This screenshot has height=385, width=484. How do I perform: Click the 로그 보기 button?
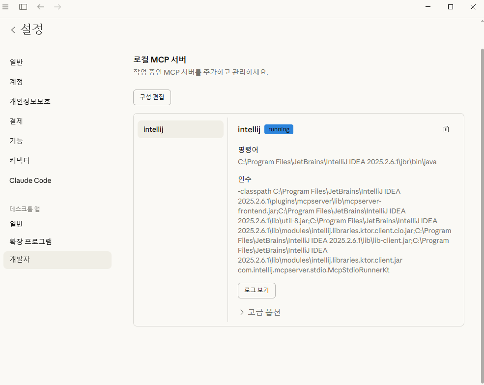[x=256, y=291]
